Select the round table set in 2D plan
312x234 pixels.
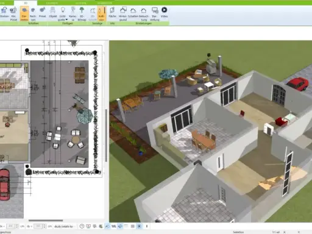point(76,140)
